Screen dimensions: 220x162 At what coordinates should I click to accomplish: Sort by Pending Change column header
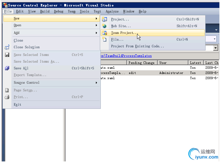click(142, 63)
